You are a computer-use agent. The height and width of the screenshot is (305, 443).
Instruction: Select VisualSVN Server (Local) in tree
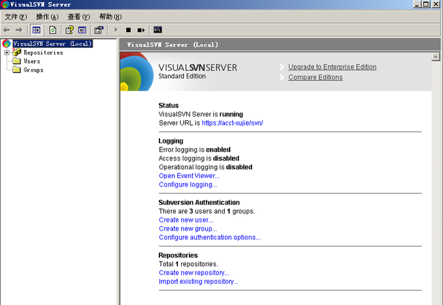click(x=53, y=44)
